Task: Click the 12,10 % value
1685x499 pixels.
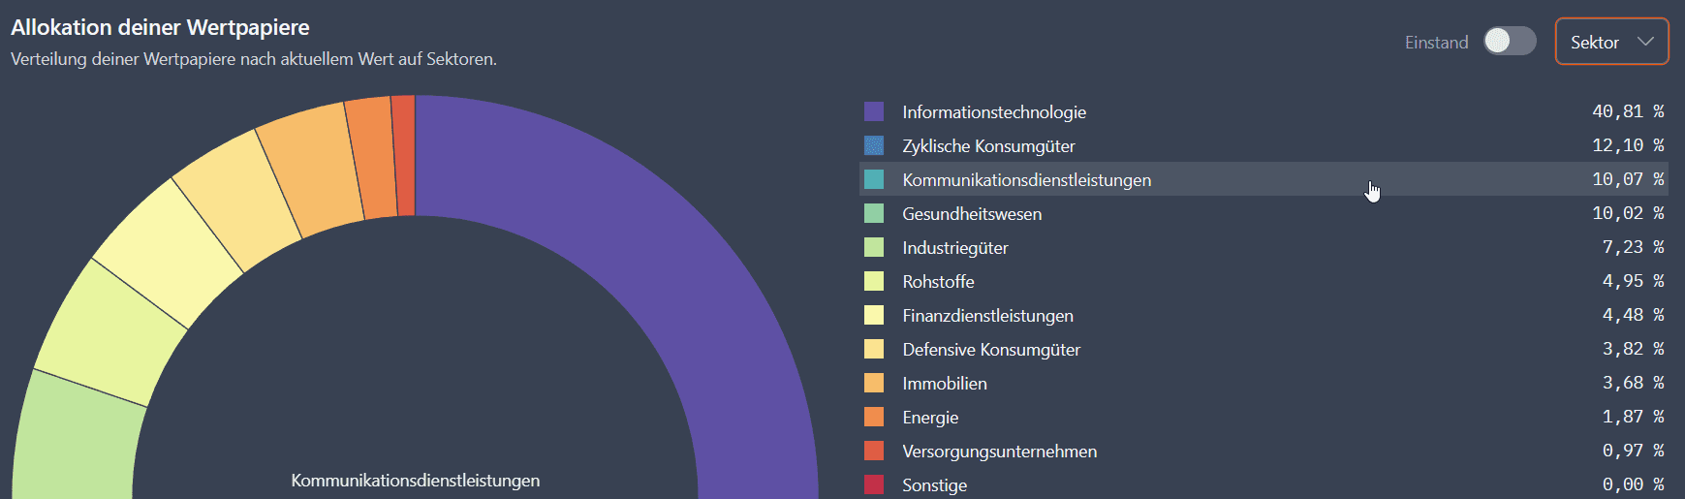Action: pyautogui.click(x=1628, y=145)
